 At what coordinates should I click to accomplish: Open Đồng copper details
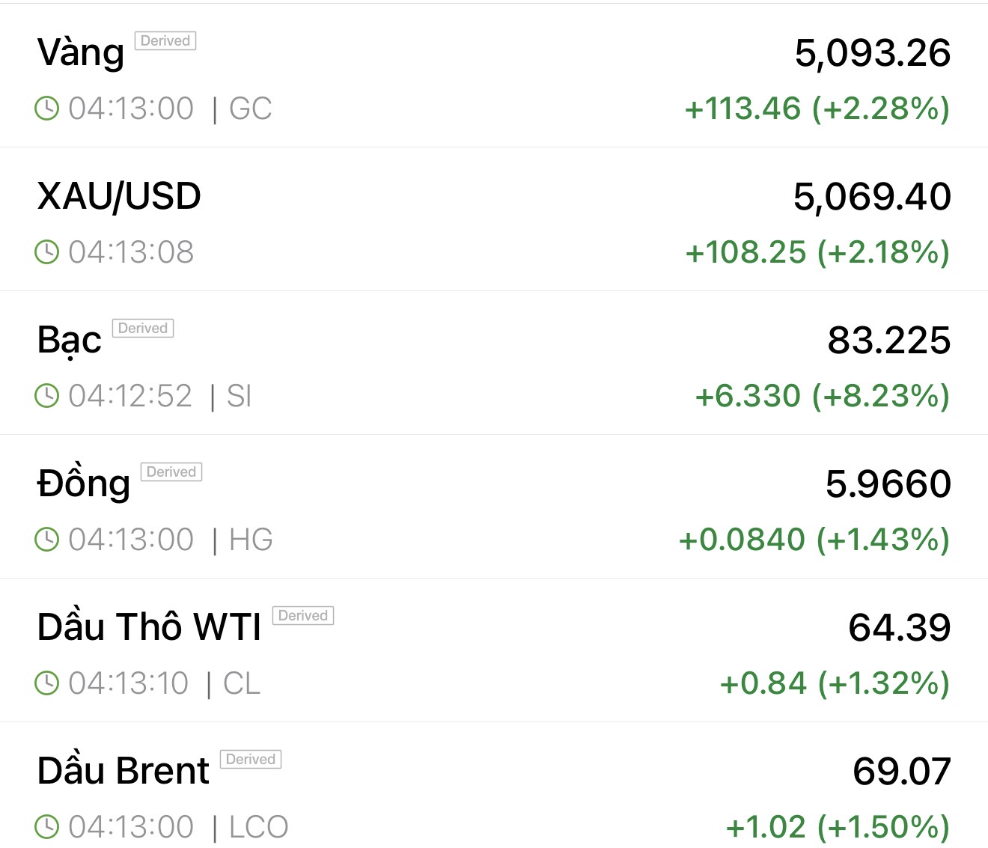pos(84,484)
